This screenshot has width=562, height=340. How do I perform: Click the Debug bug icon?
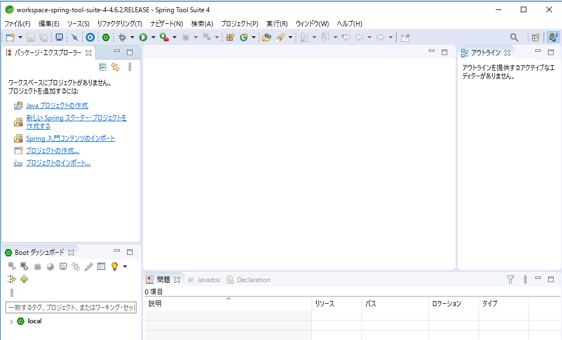point(122,37)
